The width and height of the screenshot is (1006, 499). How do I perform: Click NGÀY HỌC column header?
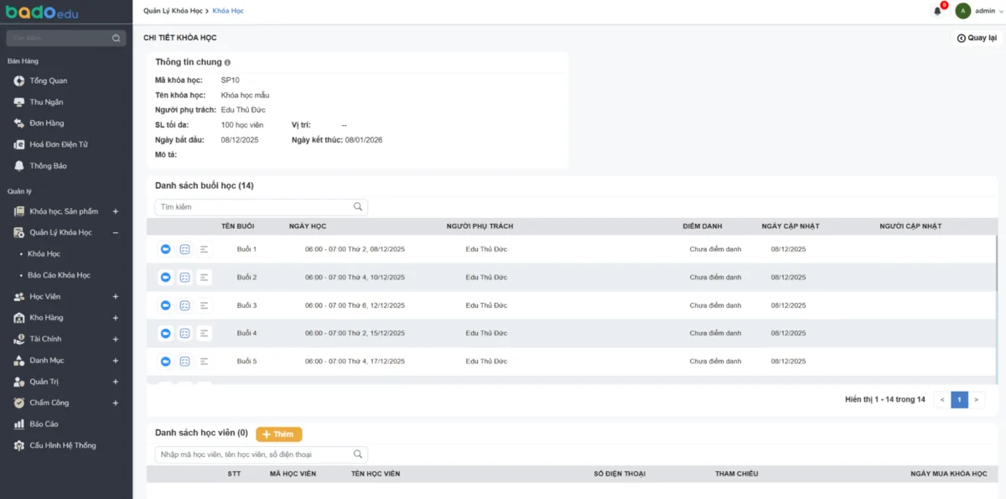point(308,226)
